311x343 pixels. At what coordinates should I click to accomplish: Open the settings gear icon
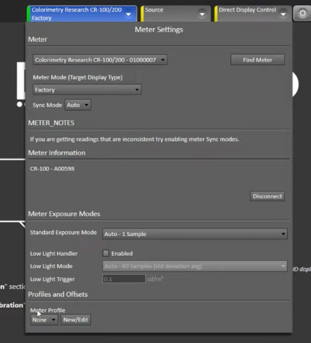pyautogui.click(x=303, y=14)
